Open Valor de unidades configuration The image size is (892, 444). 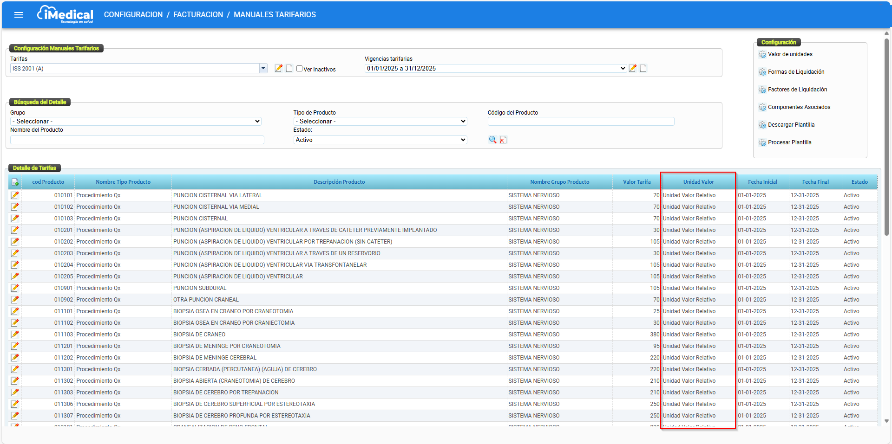click(x=790, y=54)
